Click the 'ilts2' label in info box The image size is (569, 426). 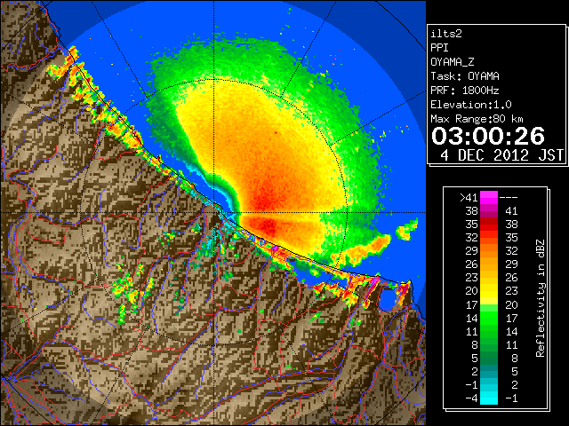(x=446, y=34)
